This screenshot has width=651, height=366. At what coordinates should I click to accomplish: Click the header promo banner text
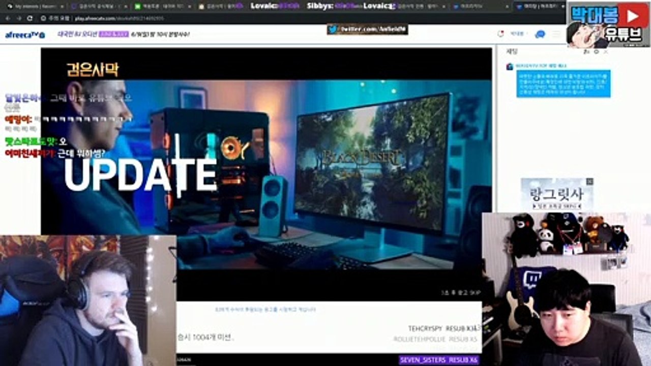(123, 35)
